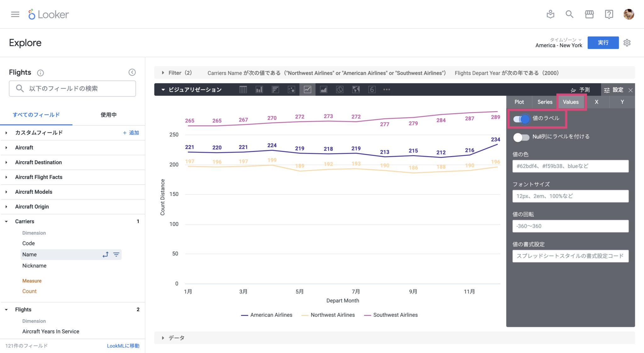This screenshot has height=353, width=644.
Task: Open the single value visualization
Action: pos(372,90)
